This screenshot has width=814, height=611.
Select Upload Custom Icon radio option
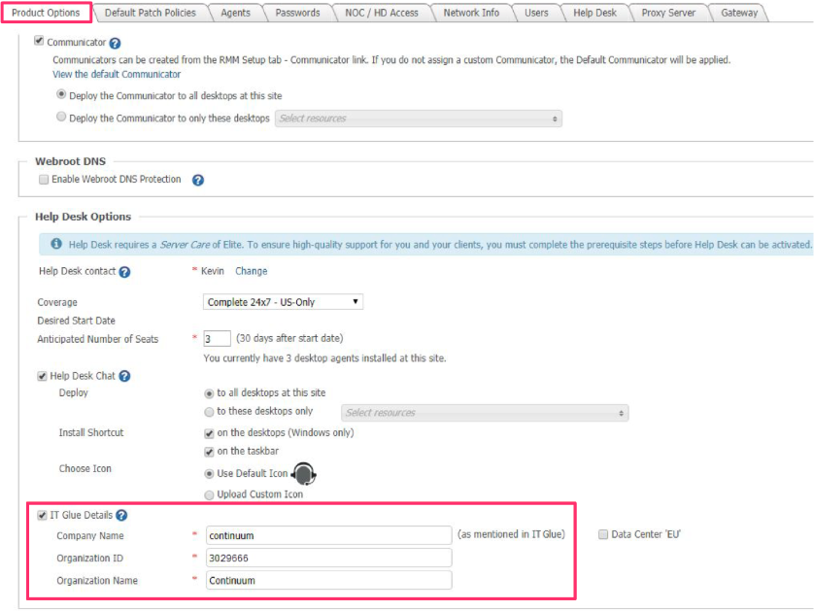tap(209, 494)
